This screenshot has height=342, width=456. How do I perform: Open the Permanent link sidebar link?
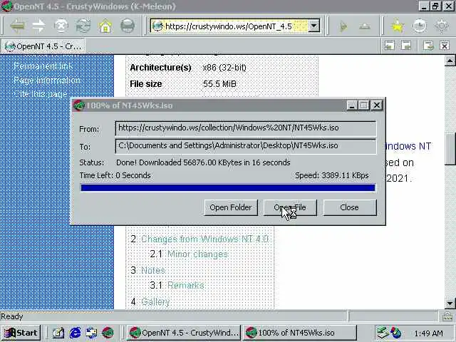click(43, 66)
